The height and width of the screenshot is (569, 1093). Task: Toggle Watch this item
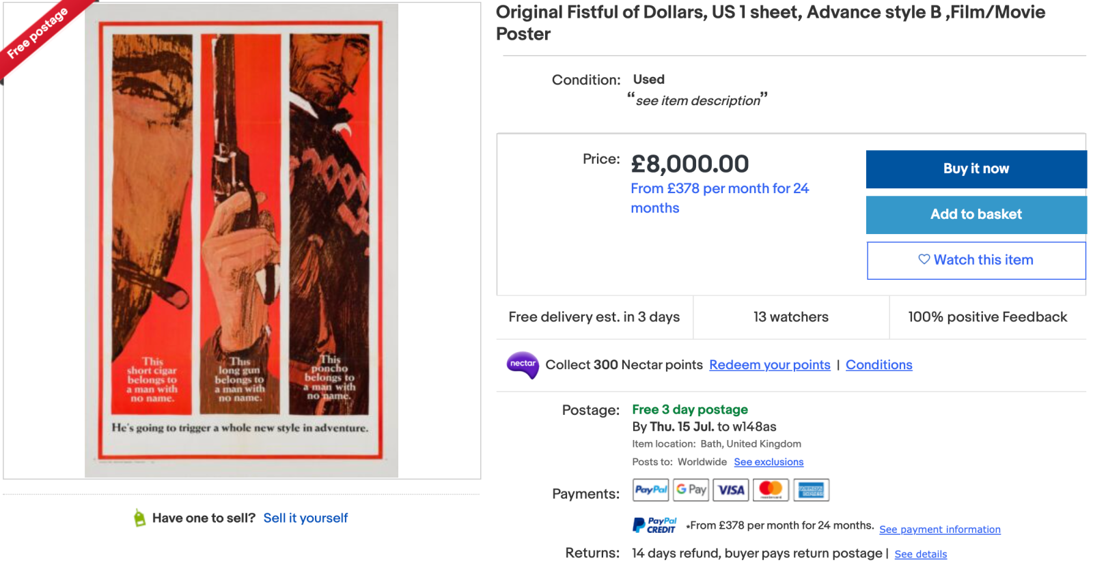coord(976,261)
